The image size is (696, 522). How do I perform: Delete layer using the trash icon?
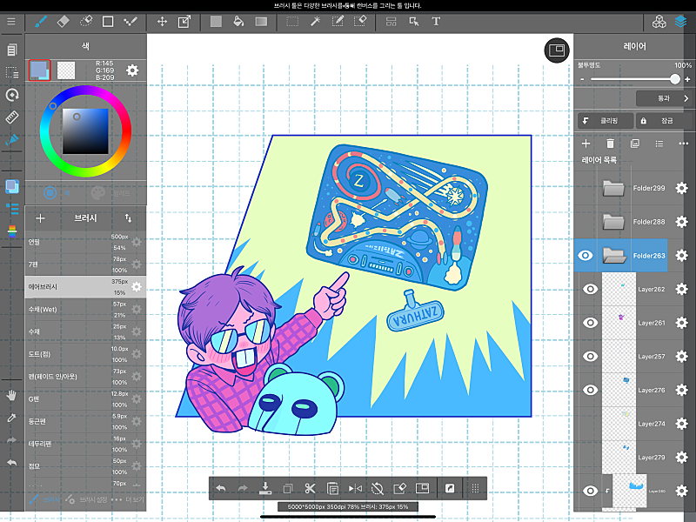pyautogui.click(x=610, y=143)
